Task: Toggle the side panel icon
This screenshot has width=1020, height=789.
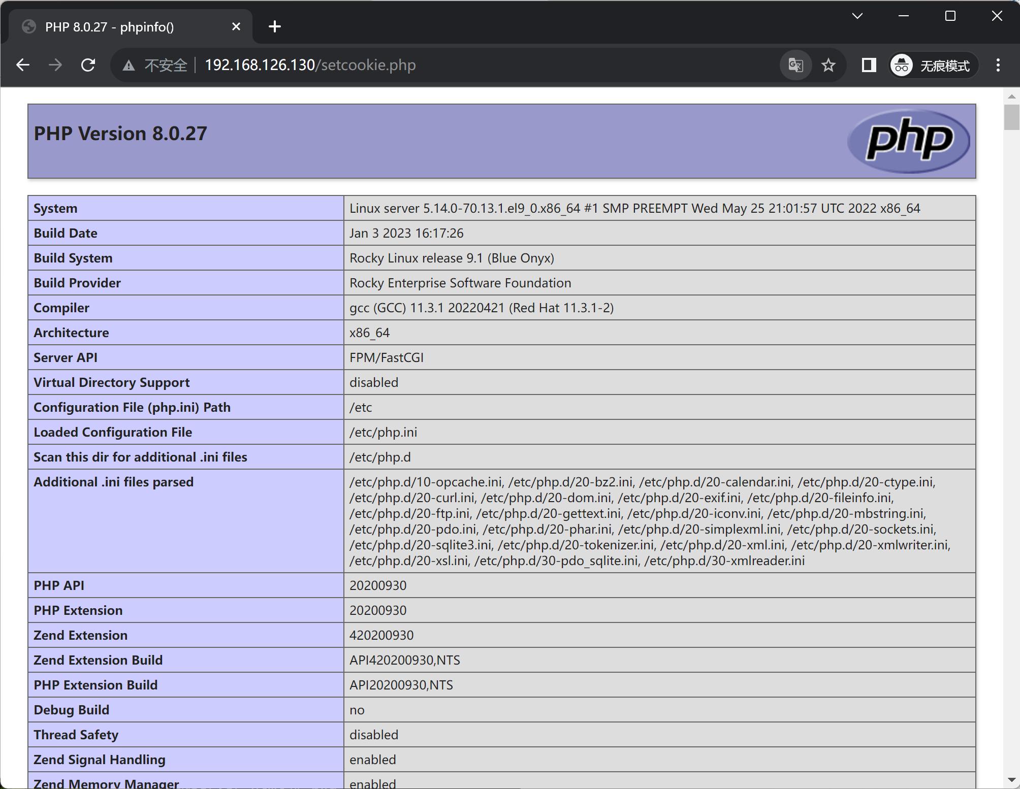Action: 869,65
